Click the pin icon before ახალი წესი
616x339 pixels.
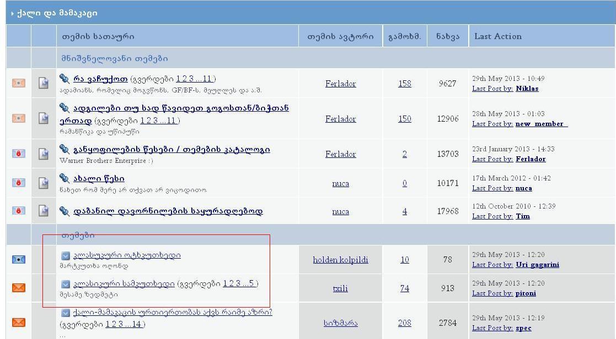[65, 178]
